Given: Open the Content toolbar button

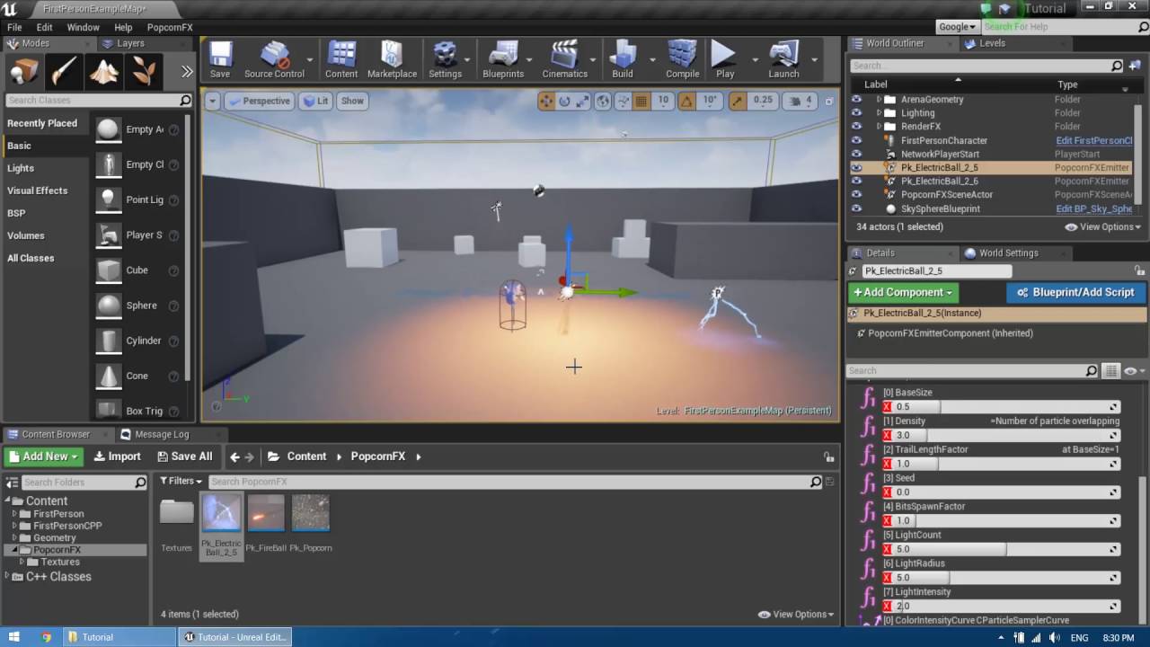Looking at the screenshot, I should pos(341,59).
